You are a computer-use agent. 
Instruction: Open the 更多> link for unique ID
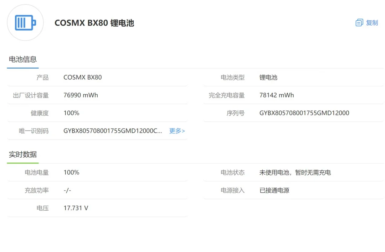tap(177, 131)
